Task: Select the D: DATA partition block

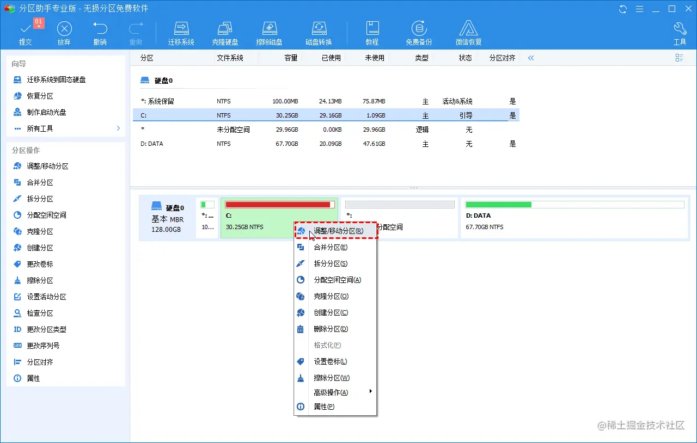Action: [574, 218]
